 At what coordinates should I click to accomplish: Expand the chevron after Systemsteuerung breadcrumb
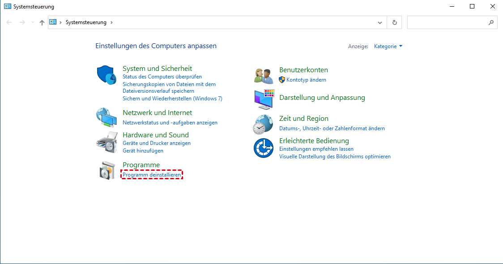[x=111, y=22]
